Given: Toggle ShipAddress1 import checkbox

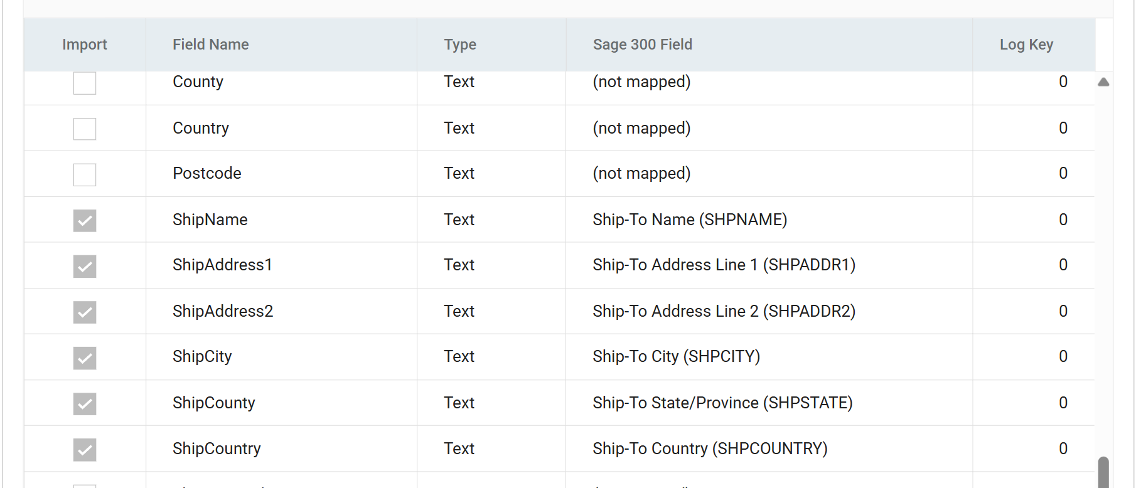Looking at the screenshot, I should [x=85, y=266].
